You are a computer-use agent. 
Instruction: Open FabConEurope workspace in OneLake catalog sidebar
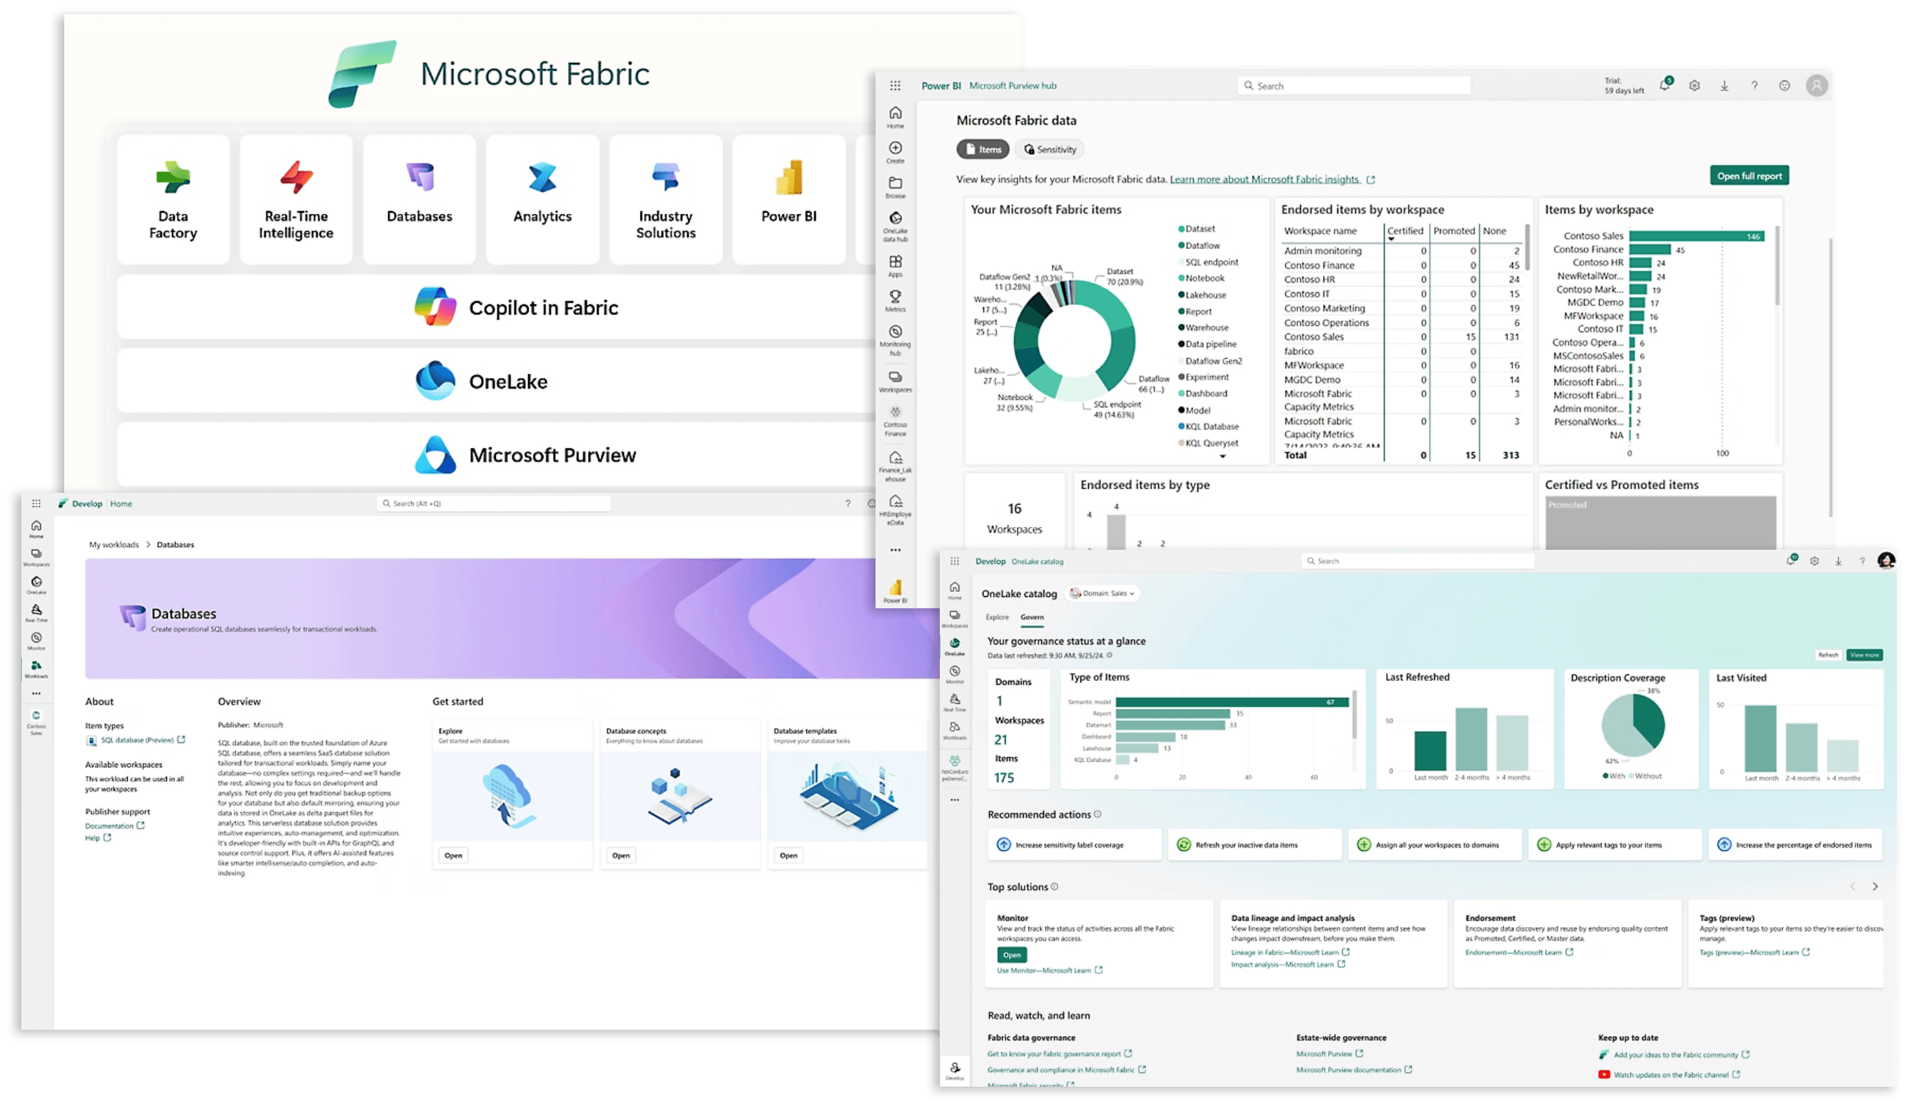(955, 767)
